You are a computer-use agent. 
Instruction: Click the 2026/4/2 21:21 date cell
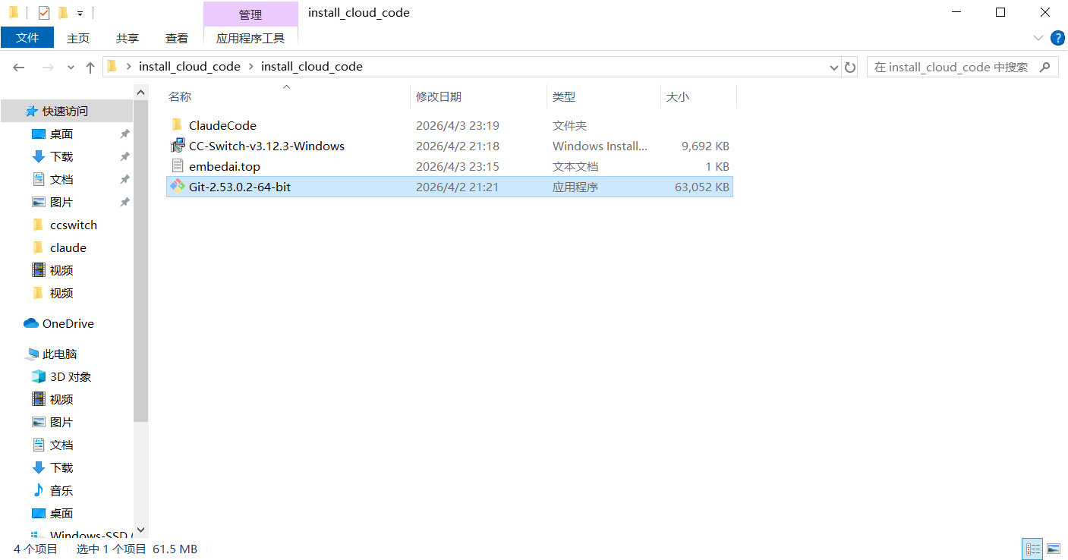coord(458,187)
